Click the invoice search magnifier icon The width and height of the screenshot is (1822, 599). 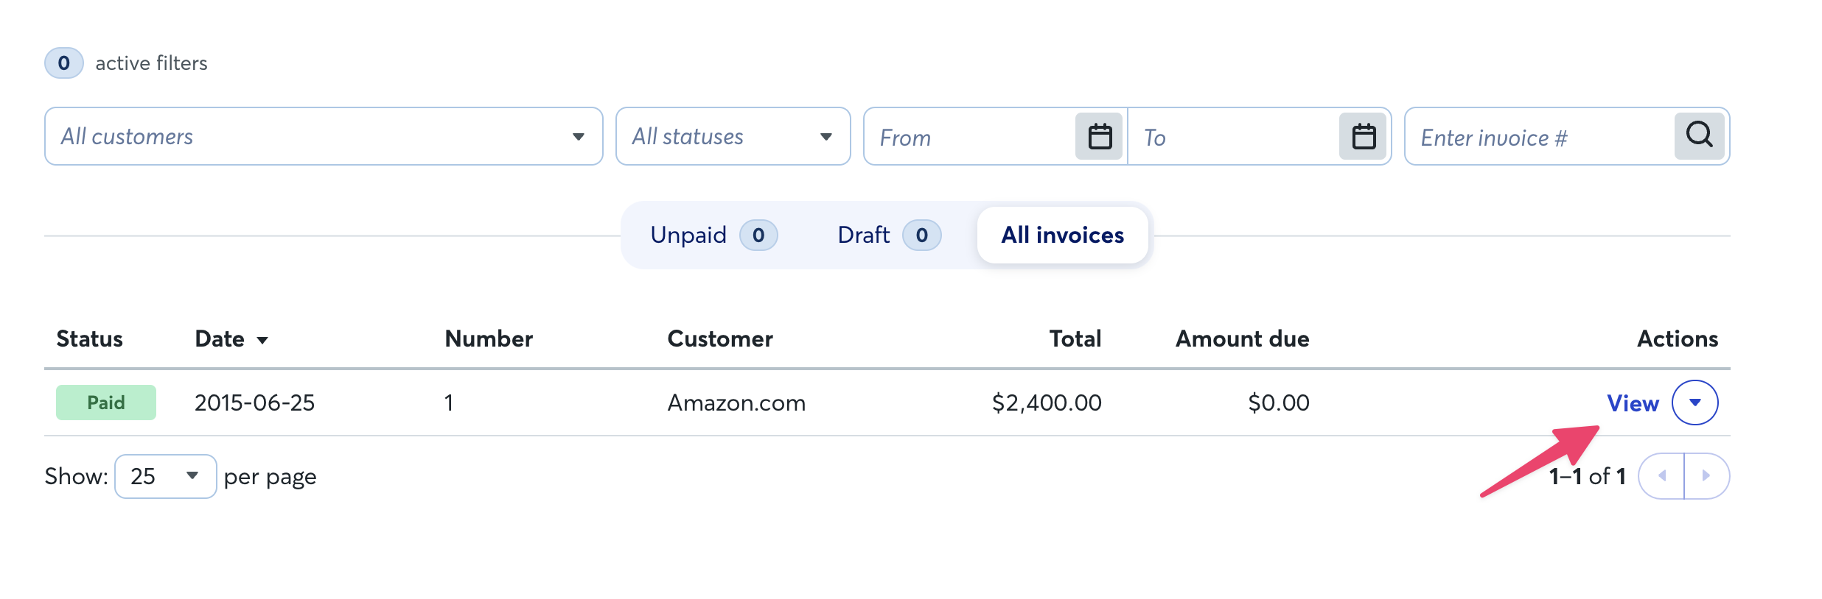1699,135
